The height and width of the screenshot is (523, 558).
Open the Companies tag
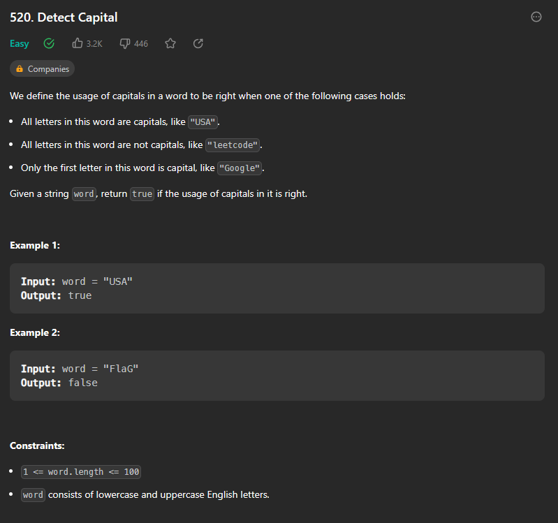click(x=42, y=68)
